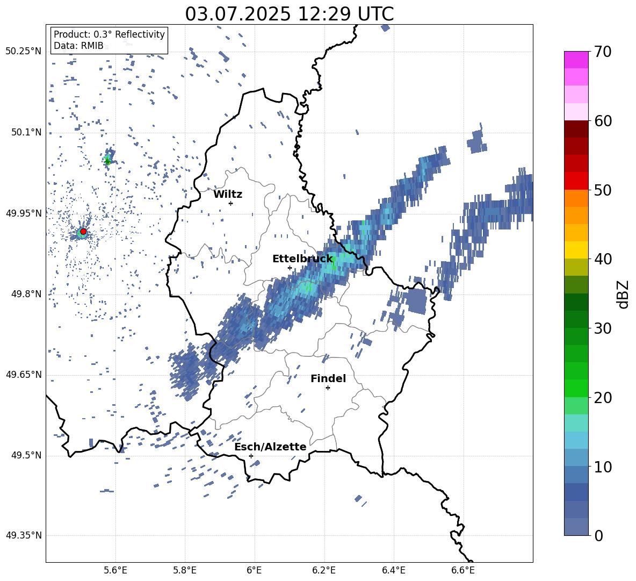
Task: Select the Ettelbruck city label
Action: coord(302,259)
